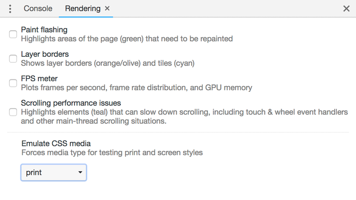Close the Rendering tab with its x
The width and height of the screenshot is (356, 200).
coord(107,8)
